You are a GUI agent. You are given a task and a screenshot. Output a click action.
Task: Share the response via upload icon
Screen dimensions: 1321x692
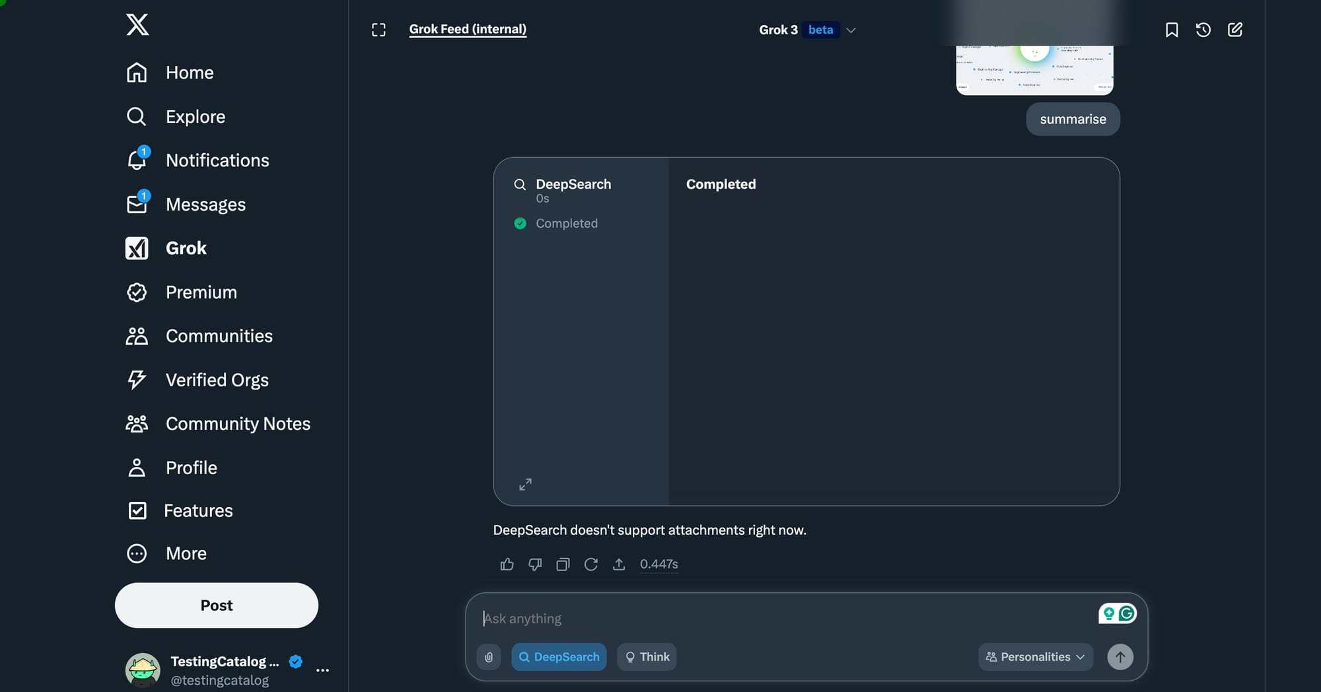tap(619, 564)
